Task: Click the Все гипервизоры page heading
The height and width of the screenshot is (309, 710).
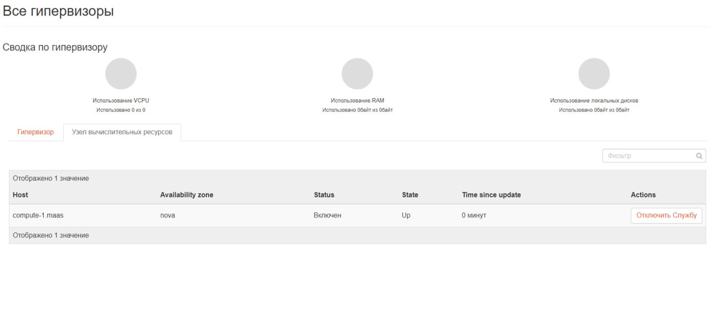Action: (58, 11)
